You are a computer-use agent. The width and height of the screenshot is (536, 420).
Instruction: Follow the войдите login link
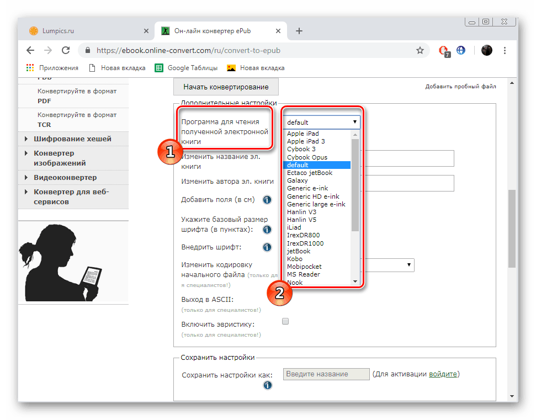coord(443,374)
